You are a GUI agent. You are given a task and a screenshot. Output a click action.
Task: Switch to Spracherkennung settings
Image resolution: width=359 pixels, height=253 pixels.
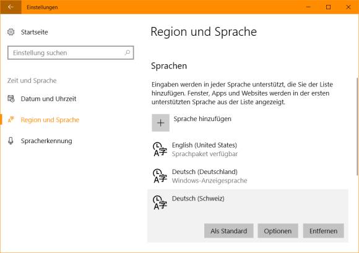46,141
